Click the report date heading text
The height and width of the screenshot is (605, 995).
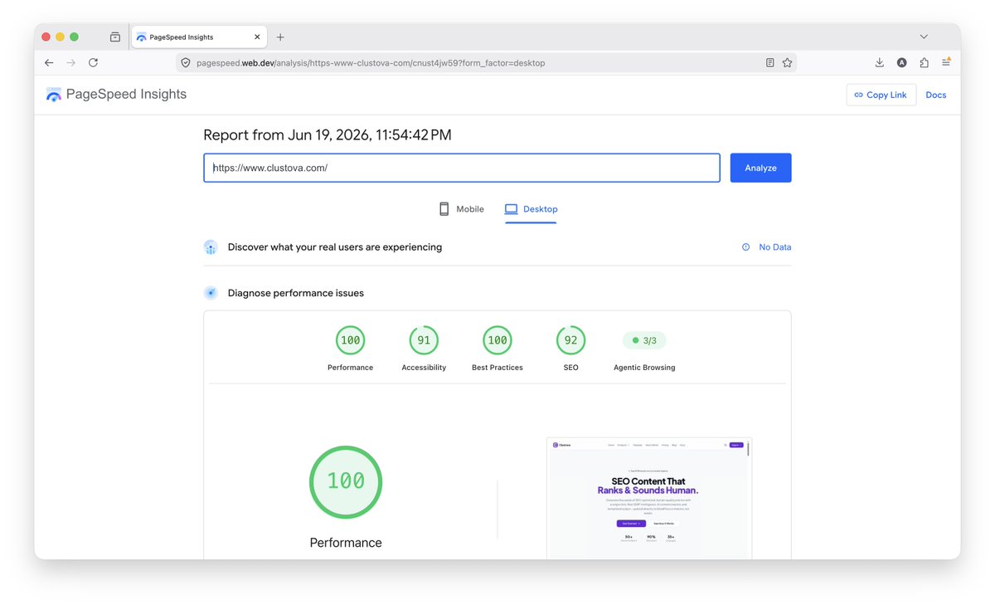tap(328, 135)
